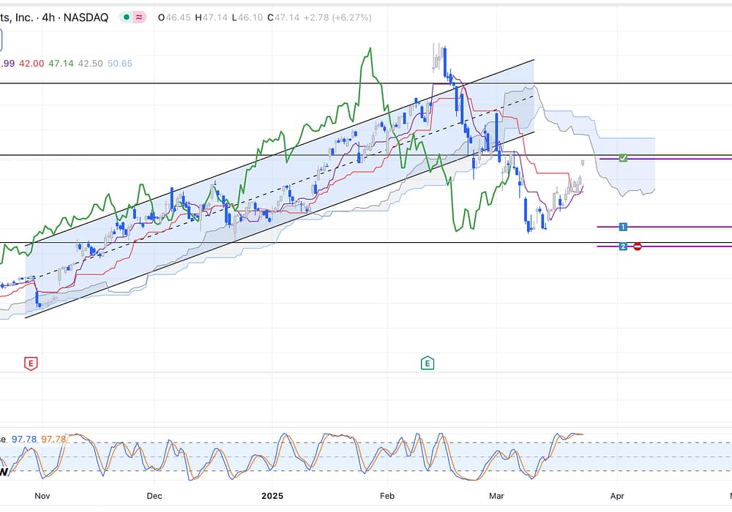Click the red no-entry stop icon
The height and width of the screenshot is (512, 732).
click(x=638, y=246)
